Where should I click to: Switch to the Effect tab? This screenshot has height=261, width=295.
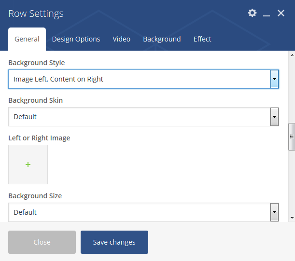point(202,39)
